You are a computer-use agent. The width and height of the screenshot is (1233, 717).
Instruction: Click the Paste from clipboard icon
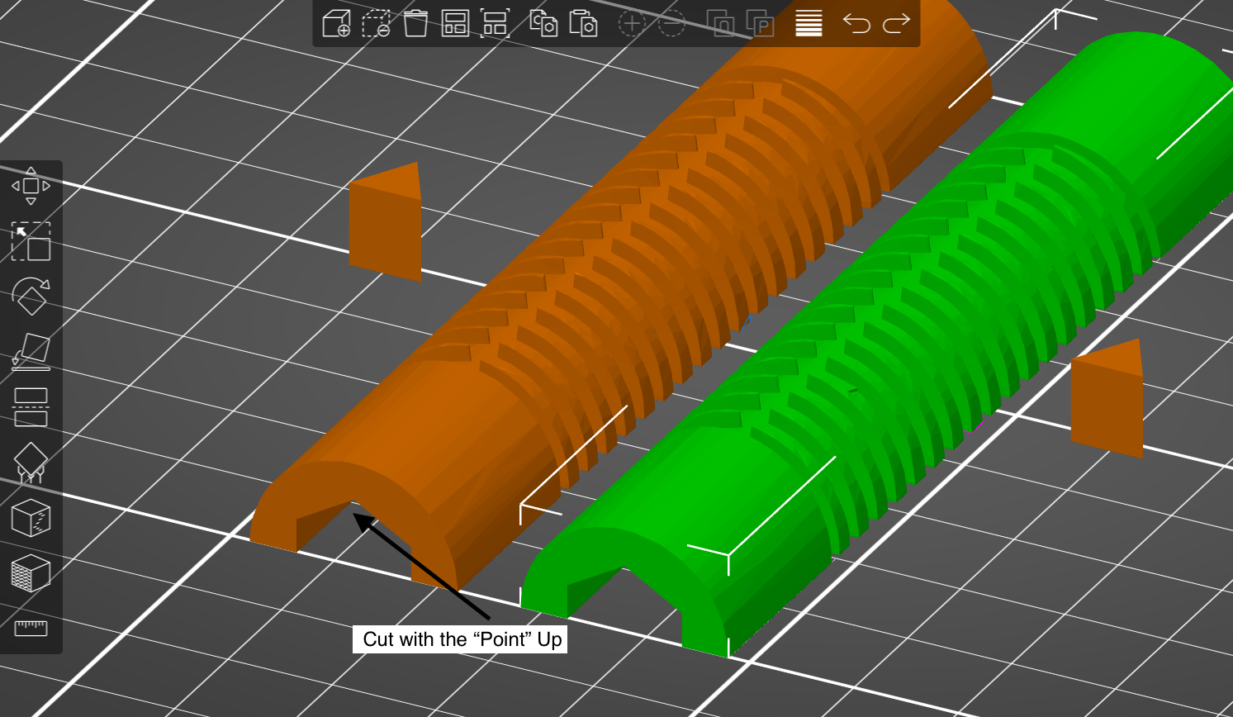click(x=583, y=23)
